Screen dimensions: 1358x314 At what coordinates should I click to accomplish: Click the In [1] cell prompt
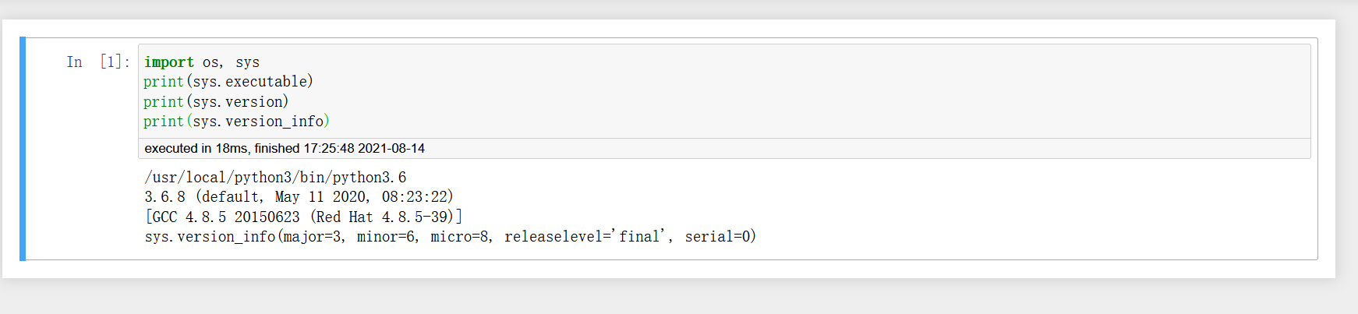point(97,62)
